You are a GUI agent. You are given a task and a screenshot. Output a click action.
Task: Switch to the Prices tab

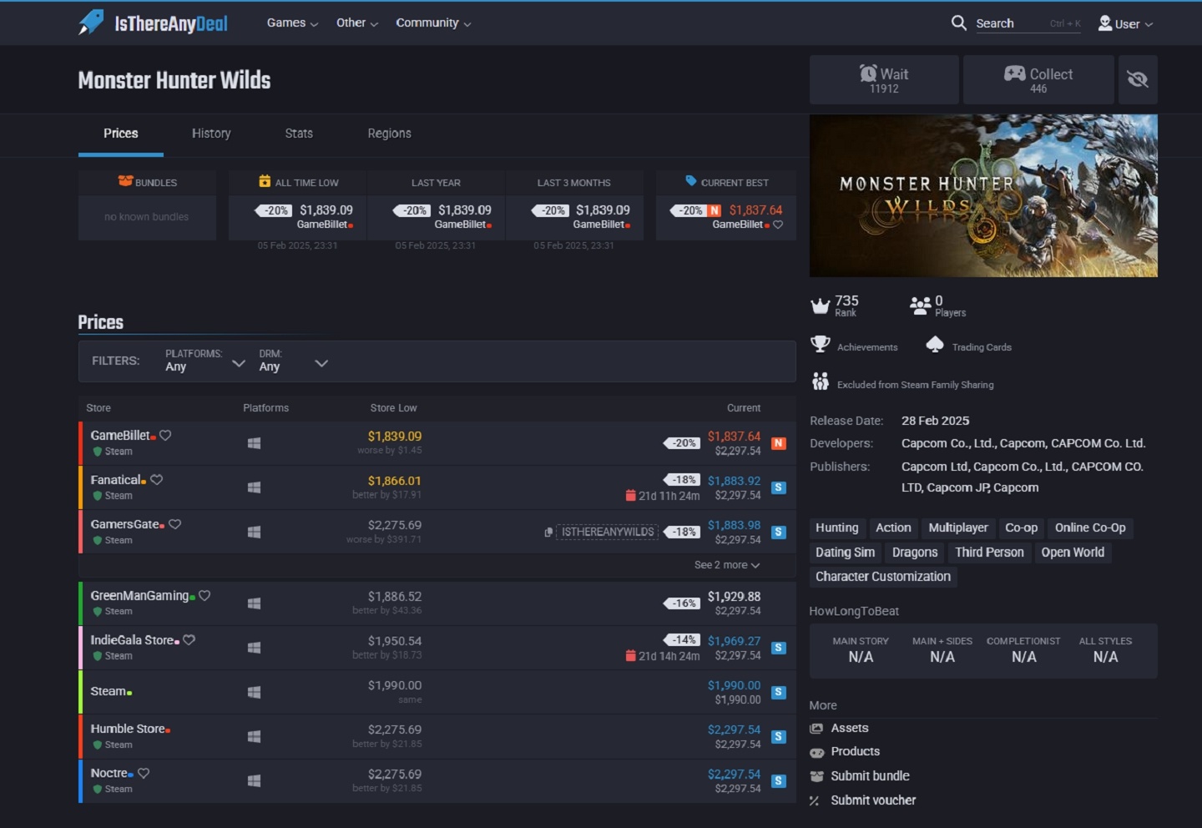[121, 134]
